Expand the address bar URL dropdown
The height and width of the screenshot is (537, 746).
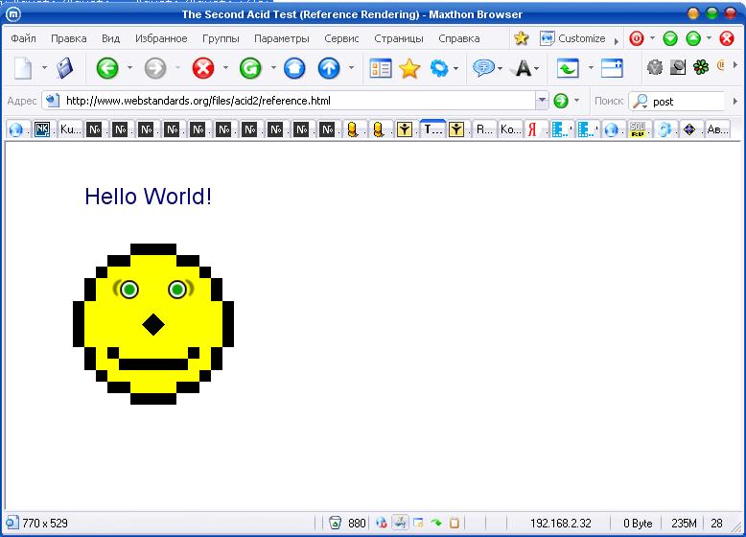click(542, 101)
